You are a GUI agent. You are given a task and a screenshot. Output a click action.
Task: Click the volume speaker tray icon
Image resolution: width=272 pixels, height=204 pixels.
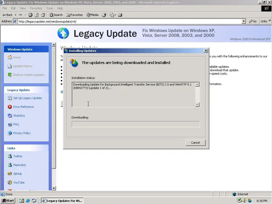pos(245,201)
